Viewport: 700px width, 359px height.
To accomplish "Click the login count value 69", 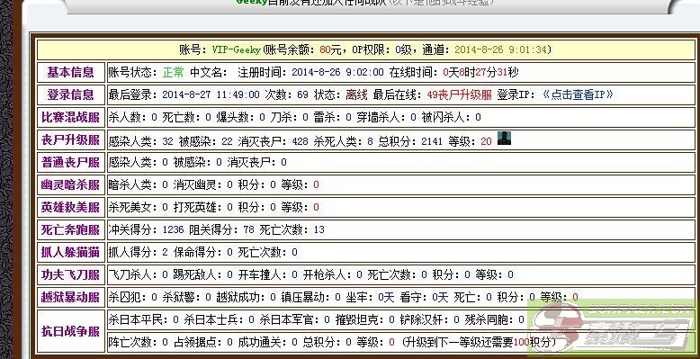I will click(302, 94).
